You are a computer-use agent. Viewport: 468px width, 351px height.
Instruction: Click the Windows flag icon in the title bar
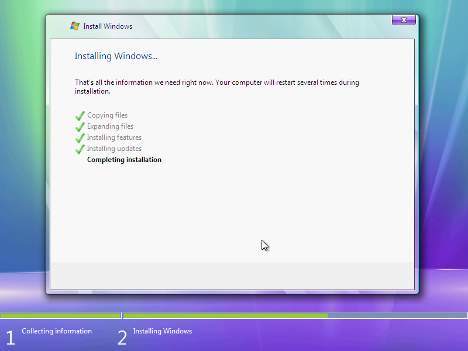[x=74, y=26]
